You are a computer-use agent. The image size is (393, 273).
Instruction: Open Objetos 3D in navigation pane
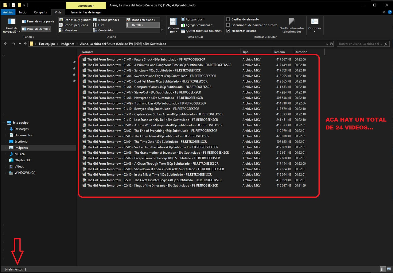click(x=22, y=160)
